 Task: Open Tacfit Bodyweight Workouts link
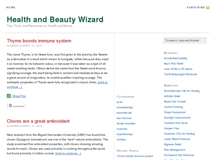pyautogui.click(x=180, y=74)
